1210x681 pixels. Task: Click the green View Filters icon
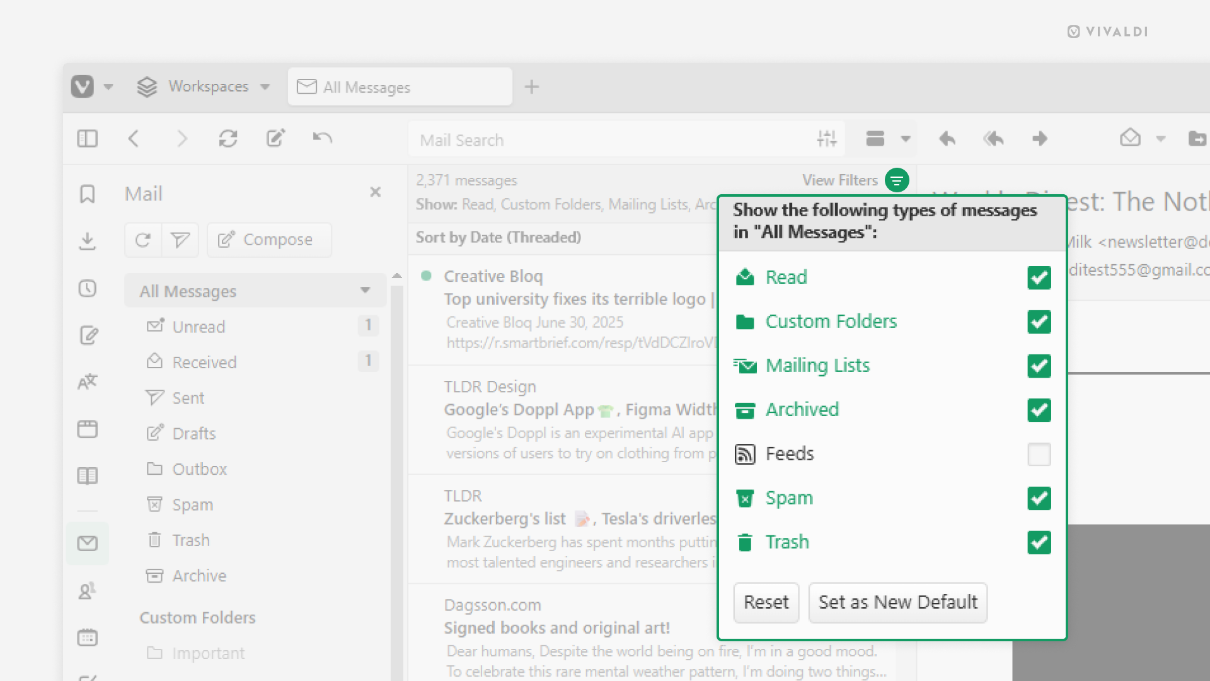tap(897, 180)
